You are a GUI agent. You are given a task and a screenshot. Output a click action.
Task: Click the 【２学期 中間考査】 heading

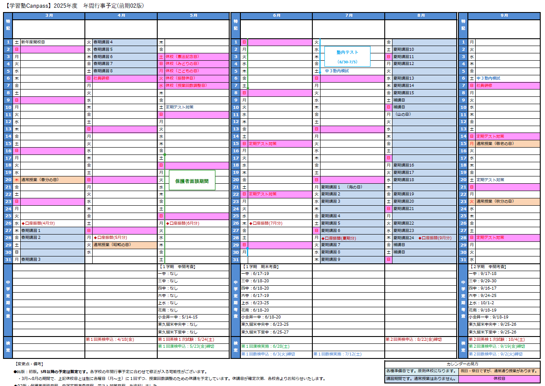point(488,267)
